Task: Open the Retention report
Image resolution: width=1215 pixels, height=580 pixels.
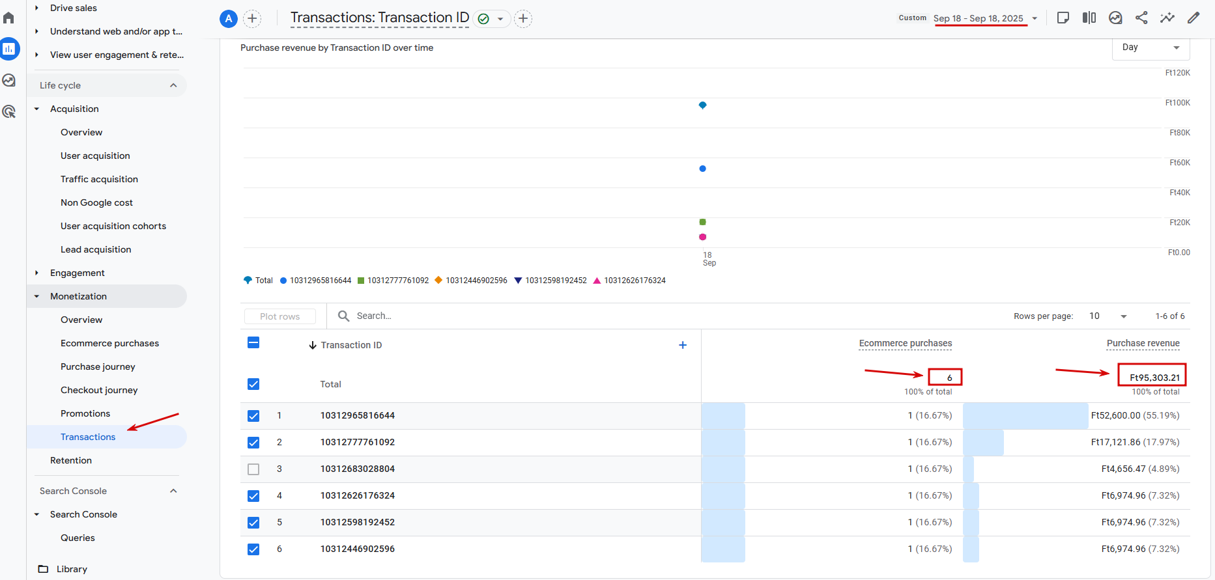Action: (x=71, y=460)
